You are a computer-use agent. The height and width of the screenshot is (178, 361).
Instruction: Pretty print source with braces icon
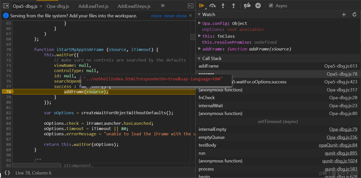tap(7, 173)
